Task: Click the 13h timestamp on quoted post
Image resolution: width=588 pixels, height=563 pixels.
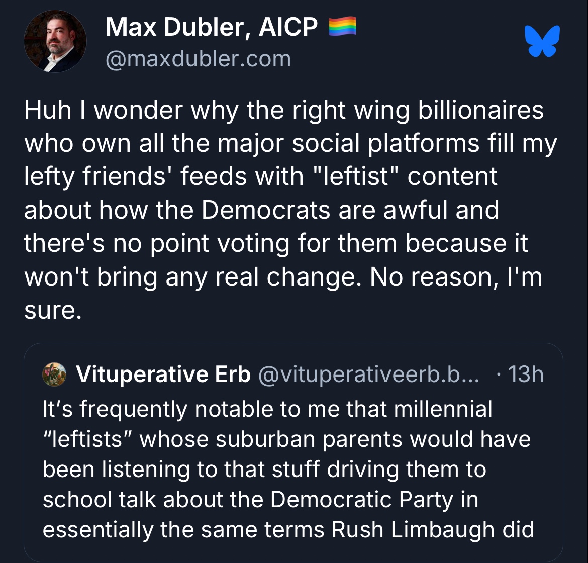Action: [x=526, y=374]
